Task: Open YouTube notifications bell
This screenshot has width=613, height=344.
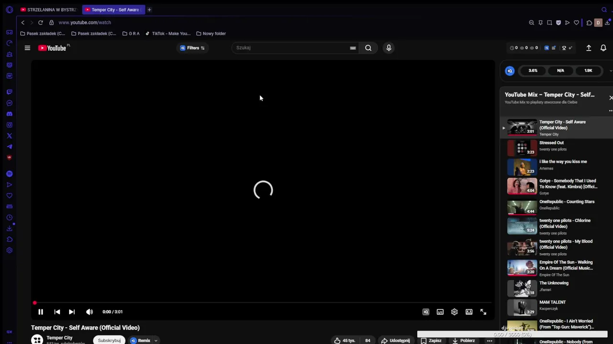Action: click(603, 48)
